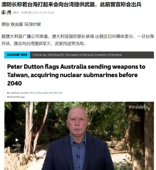Viewport: 156px width, 170px height.
Task: Click the Chinese article title at the top
Action: pyautogui.click(x=71, y=5)
